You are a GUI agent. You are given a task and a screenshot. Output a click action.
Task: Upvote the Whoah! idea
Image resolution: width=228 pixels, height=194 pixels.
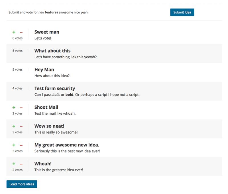tap(14, 164)
